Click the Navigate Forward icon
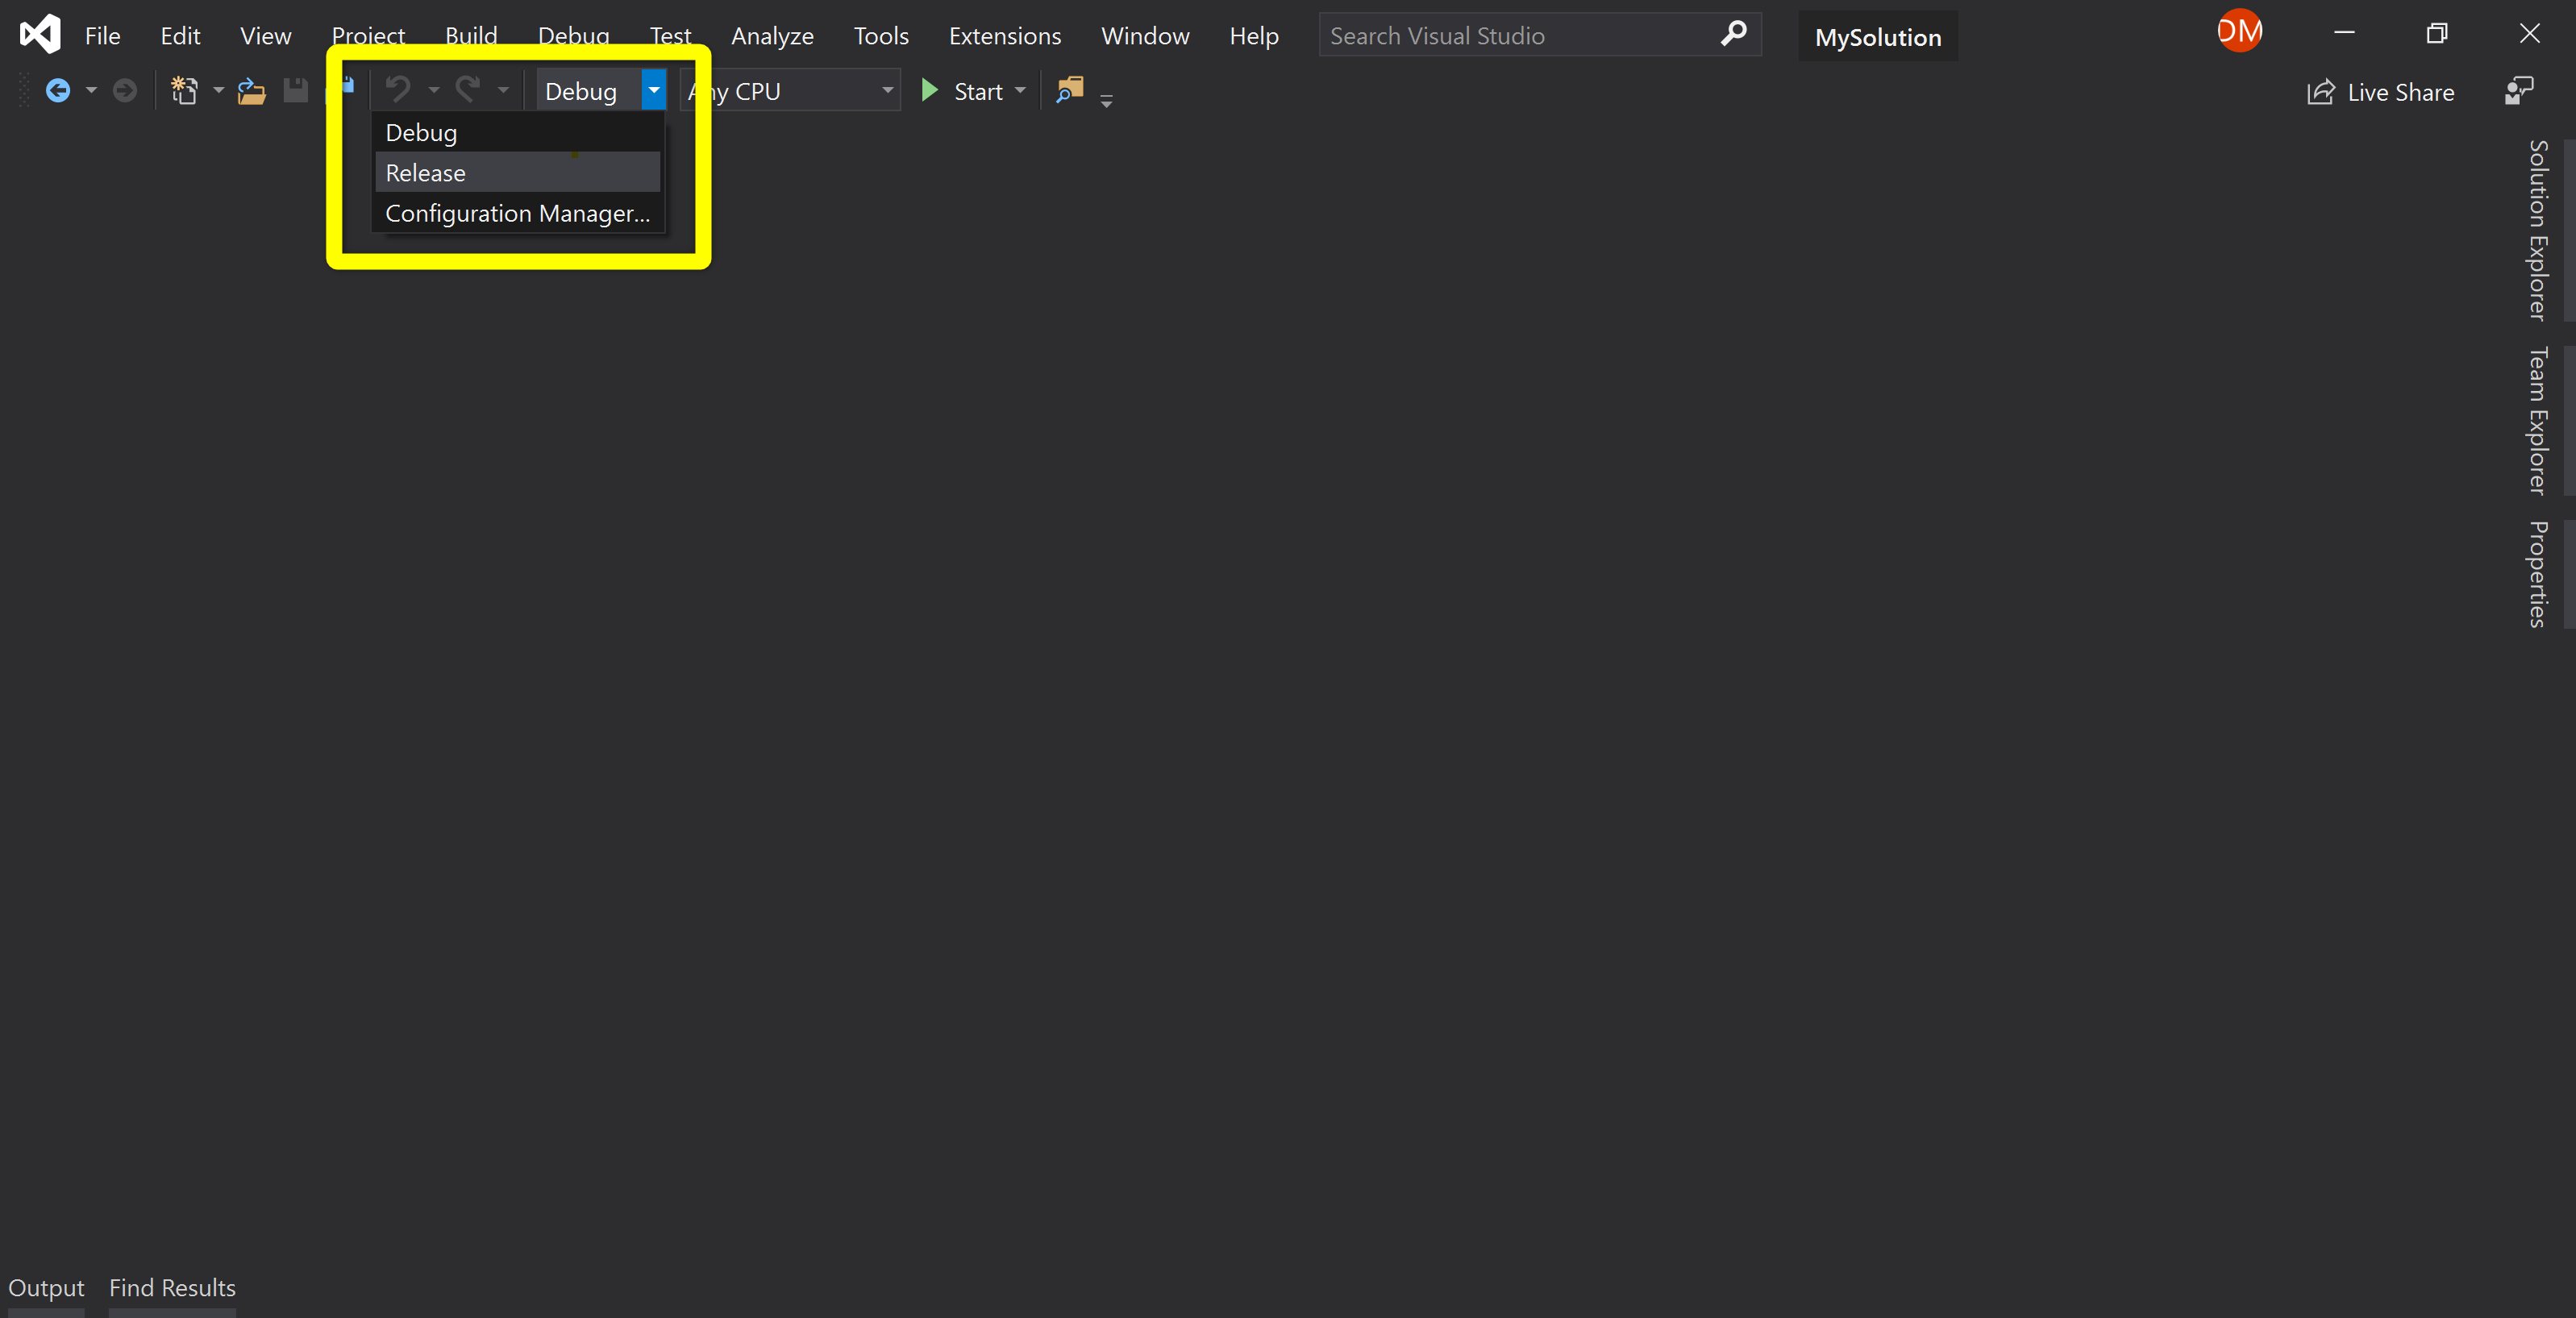Viewport: 2576px width, 1318px height. coord(124,89)
